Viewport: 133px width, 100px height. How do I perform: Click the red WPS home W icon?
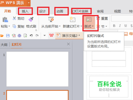tap(51, 36)
